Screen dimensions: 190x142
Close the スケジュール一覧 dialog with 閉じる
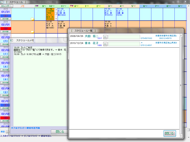click(170, 133)
